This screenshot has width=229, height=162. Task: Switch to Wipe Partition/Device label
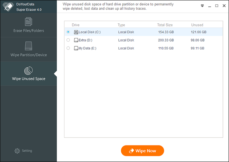(x=29, y=55)
